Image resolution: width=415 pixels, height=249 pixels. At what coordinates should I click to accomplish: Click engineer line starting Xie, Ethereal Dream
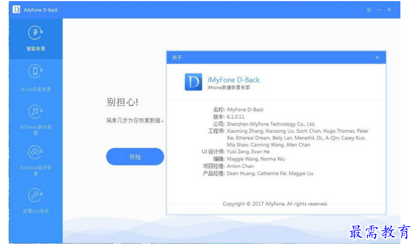click(x=296, y=137)
